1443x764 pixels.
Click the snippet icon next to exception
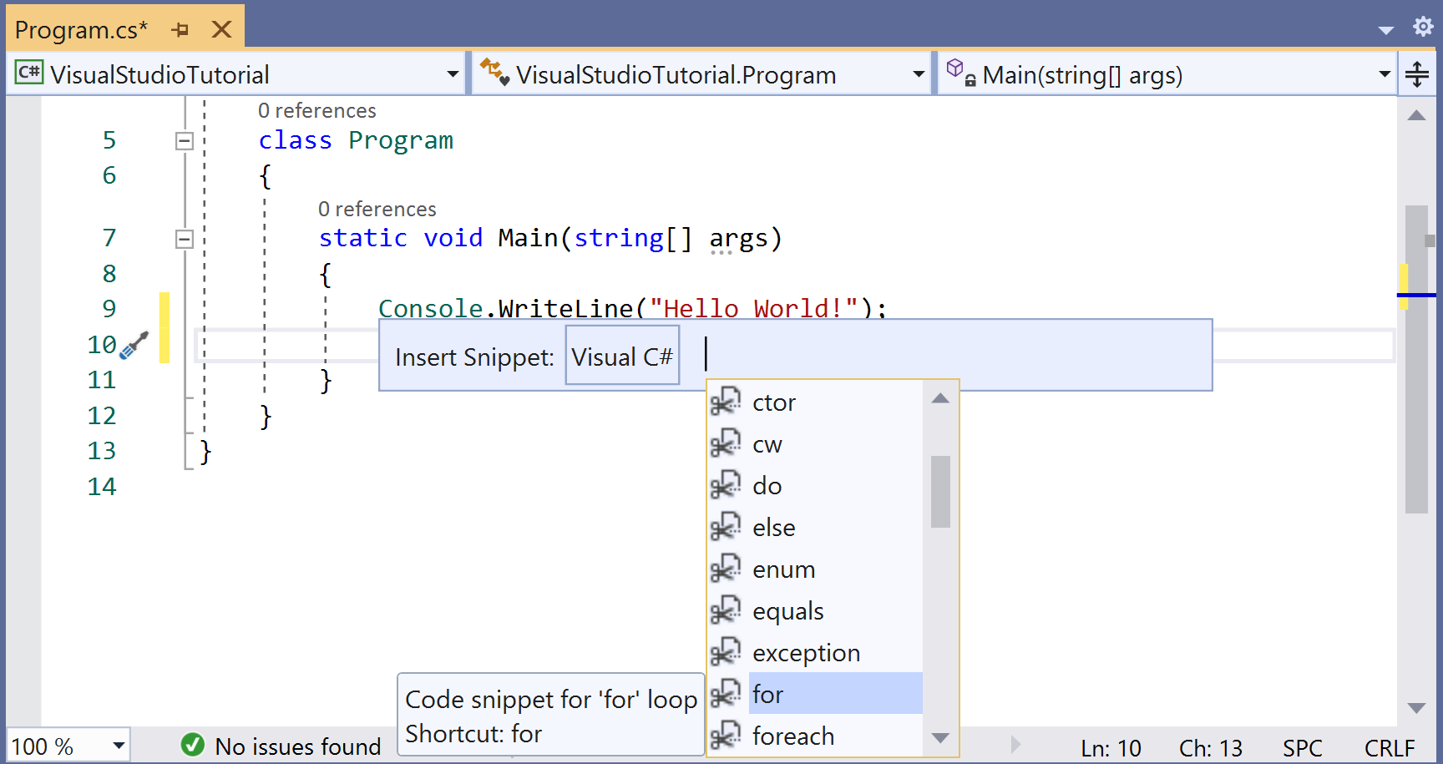click(x=726, y=652)
